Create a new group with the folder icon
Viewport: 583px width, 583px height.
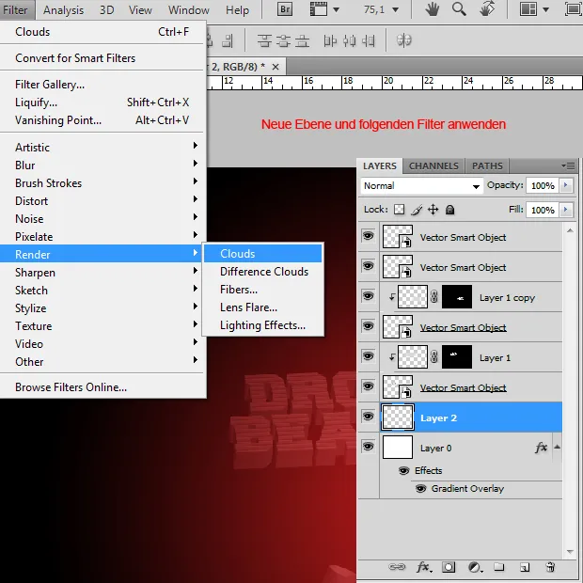500,567
